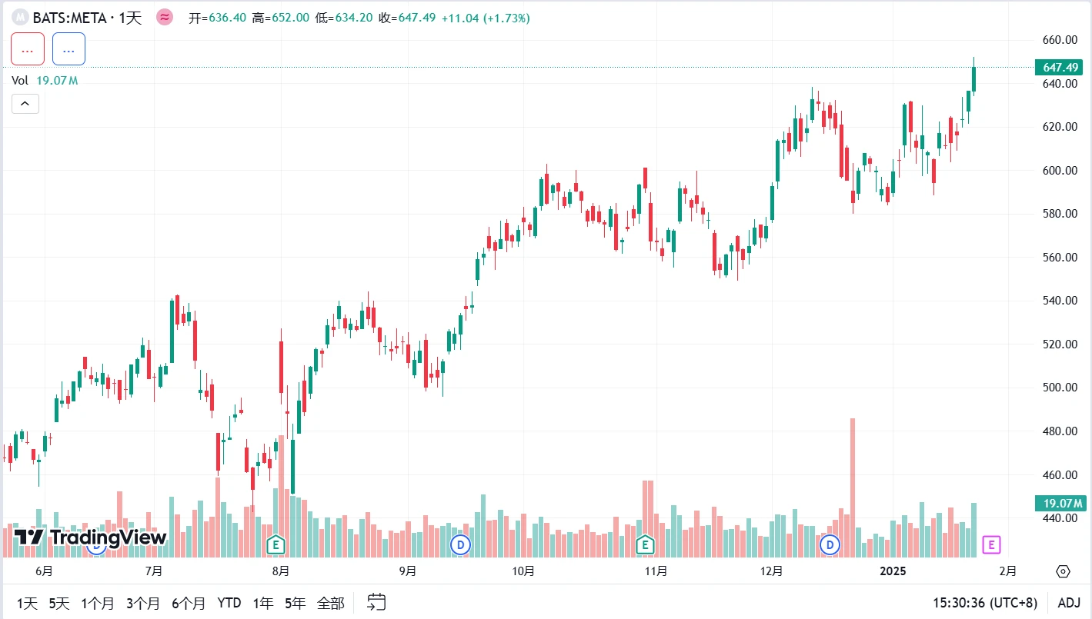This screenshot has height=619, width=1092.
Task: Select the 5天 date range
Action: [x=59, y=603]
